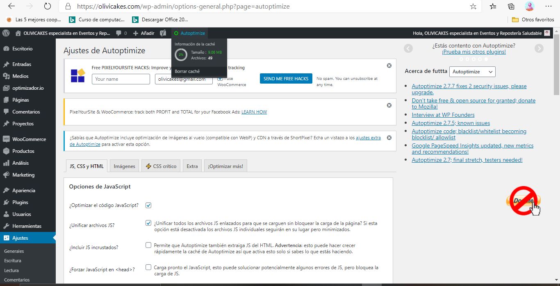Switch to the ¡Optimizar más! tab
560x286 pixels.
225,166
